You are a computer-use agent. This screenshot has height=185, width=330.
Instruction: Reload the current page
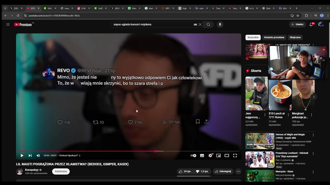18,15
